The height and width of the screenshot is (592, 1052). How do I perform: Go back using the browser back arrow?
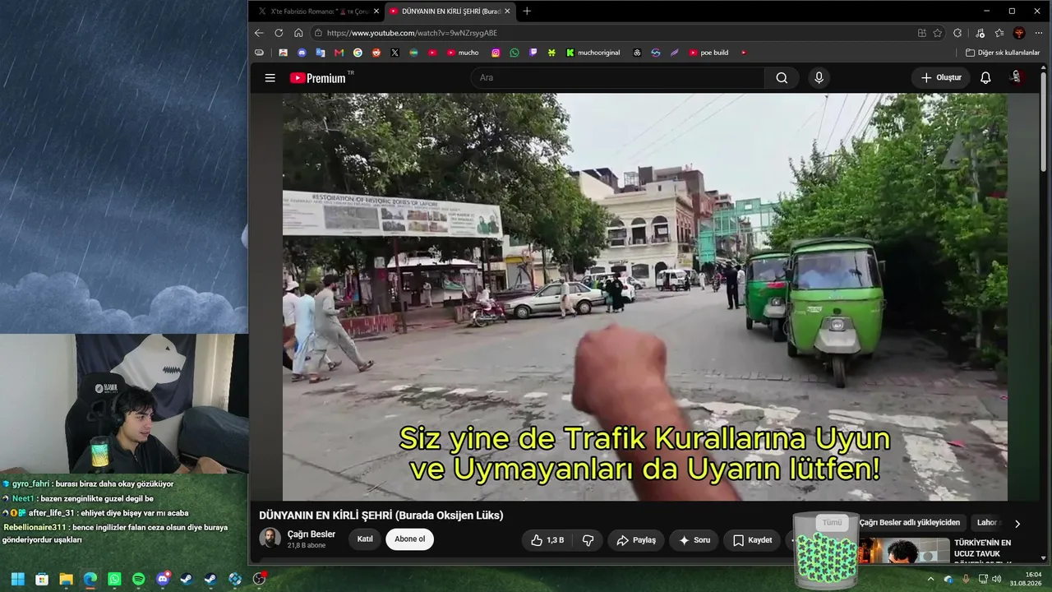coord(259,33)
